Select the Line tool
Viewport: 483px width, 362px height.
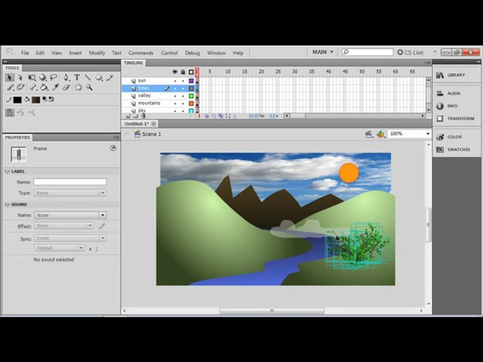[88, 77]
